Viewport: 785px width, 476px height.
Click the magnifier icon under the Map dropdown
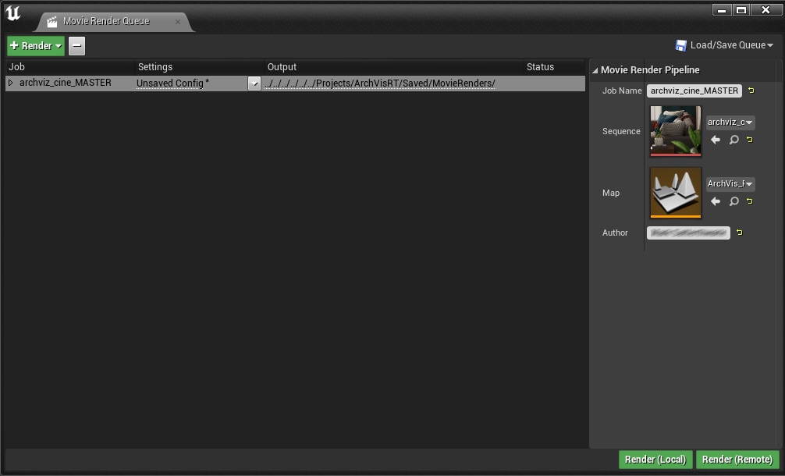[733, 201]
